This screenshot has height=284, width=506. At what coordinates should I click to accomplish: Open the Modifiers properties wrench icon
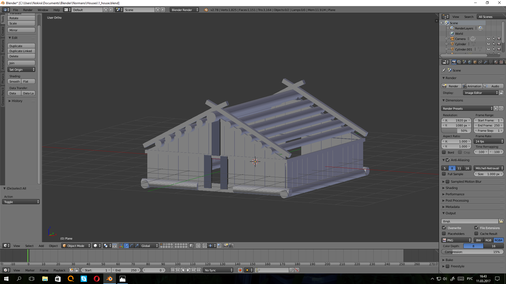tap(485, 62)
